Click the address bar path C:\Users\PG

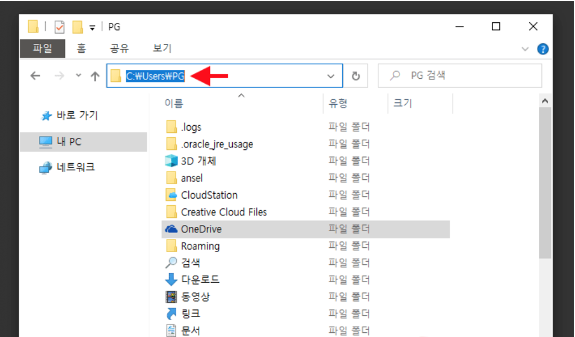click(x=155, y=76)
